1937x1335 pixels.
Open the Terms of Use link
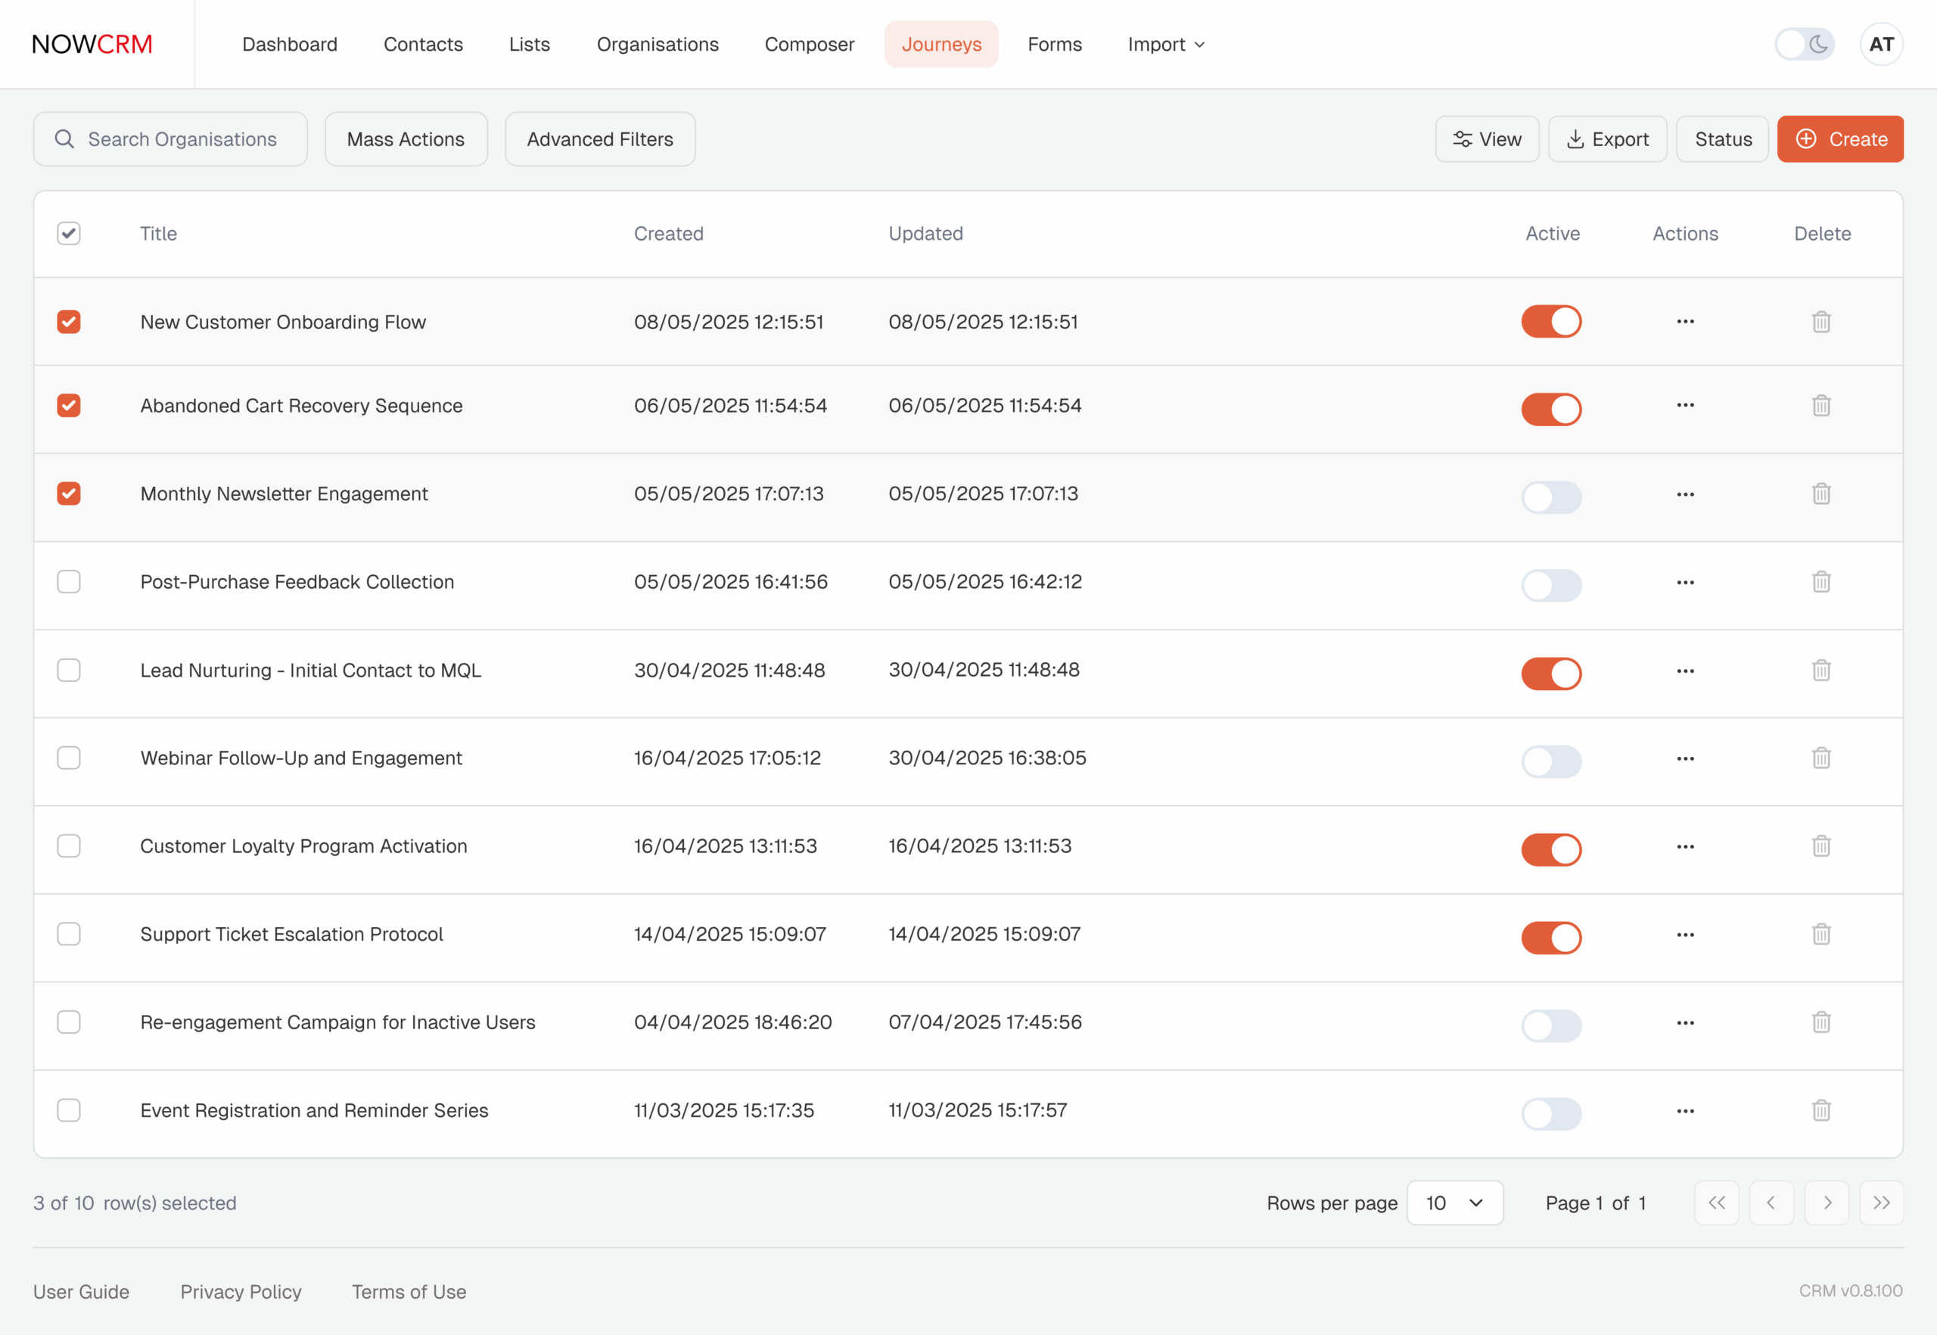coord(409,1292)
